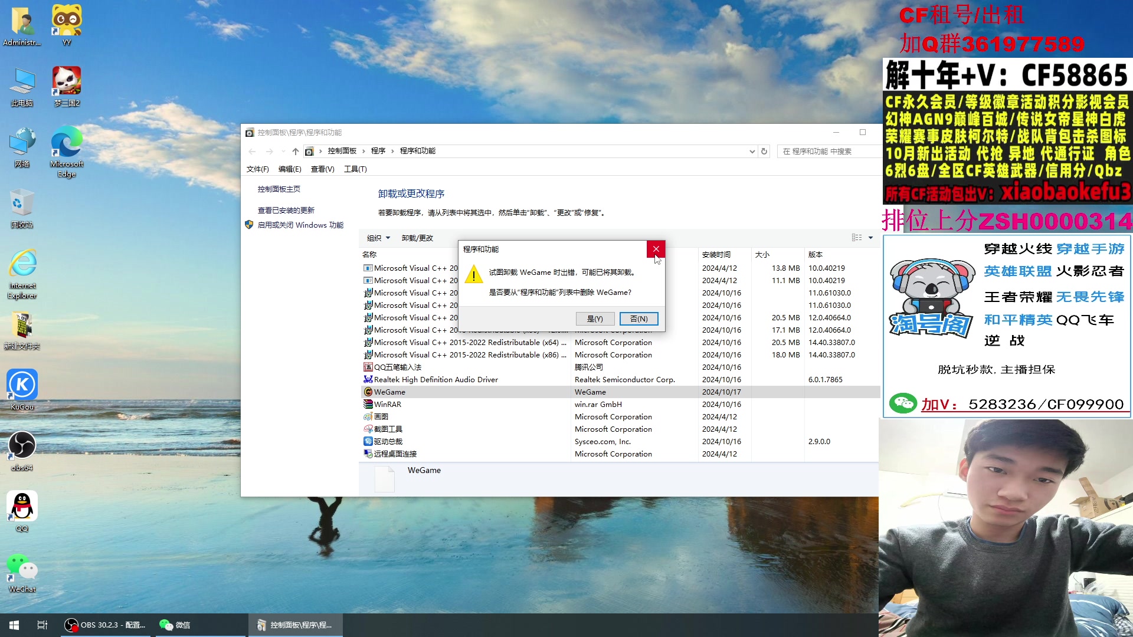Click 是(Y) to remove WeGame entry

coord(595,319)
